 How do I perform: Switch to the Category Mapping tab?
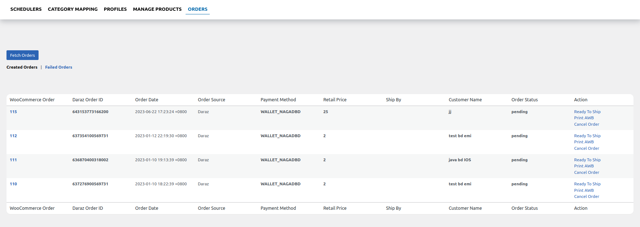pyautogui.click(x=72, y=9)
